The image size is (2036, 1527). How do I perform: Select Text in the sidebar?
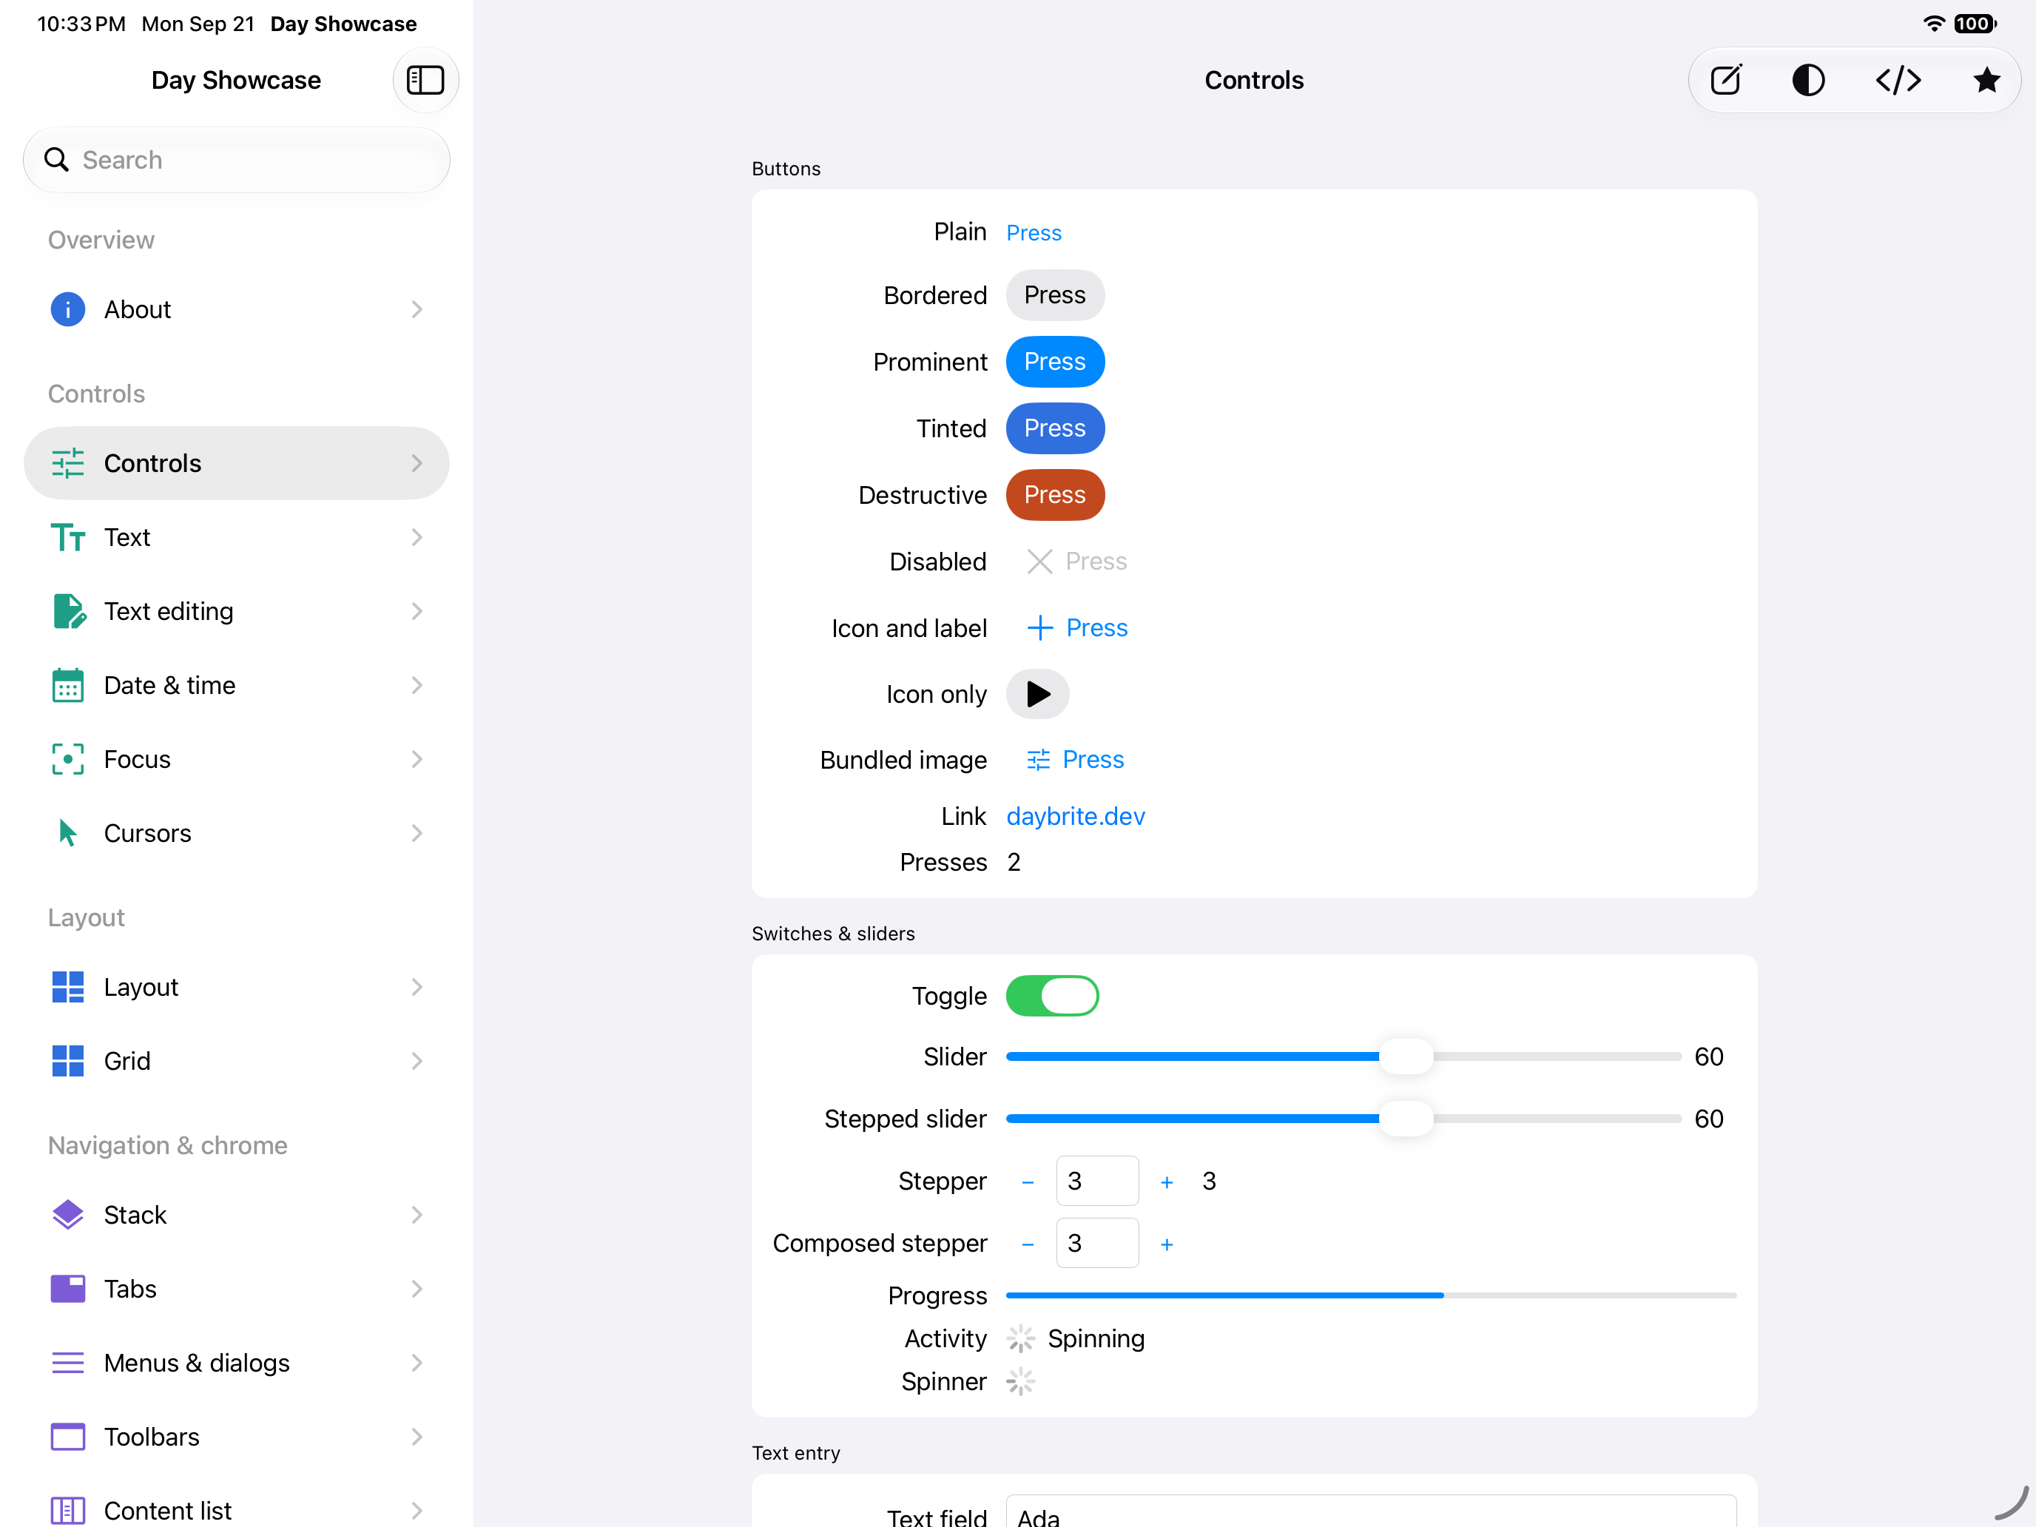point(237,536)
